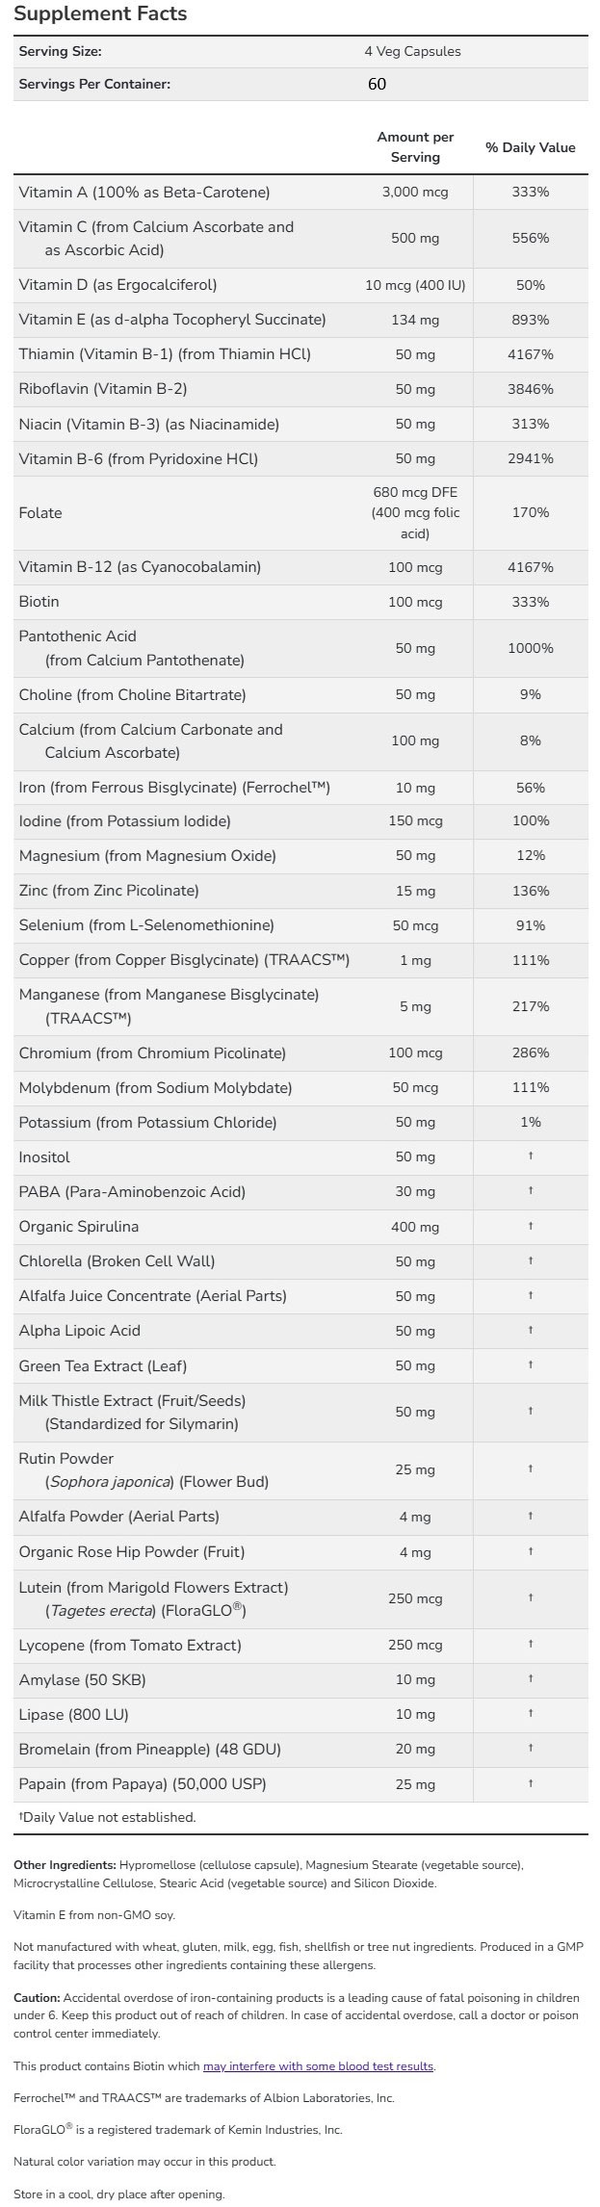Click the Servings Per Container value 60
This screenshot has width=600, height=2207.
(x=377, y=85)
